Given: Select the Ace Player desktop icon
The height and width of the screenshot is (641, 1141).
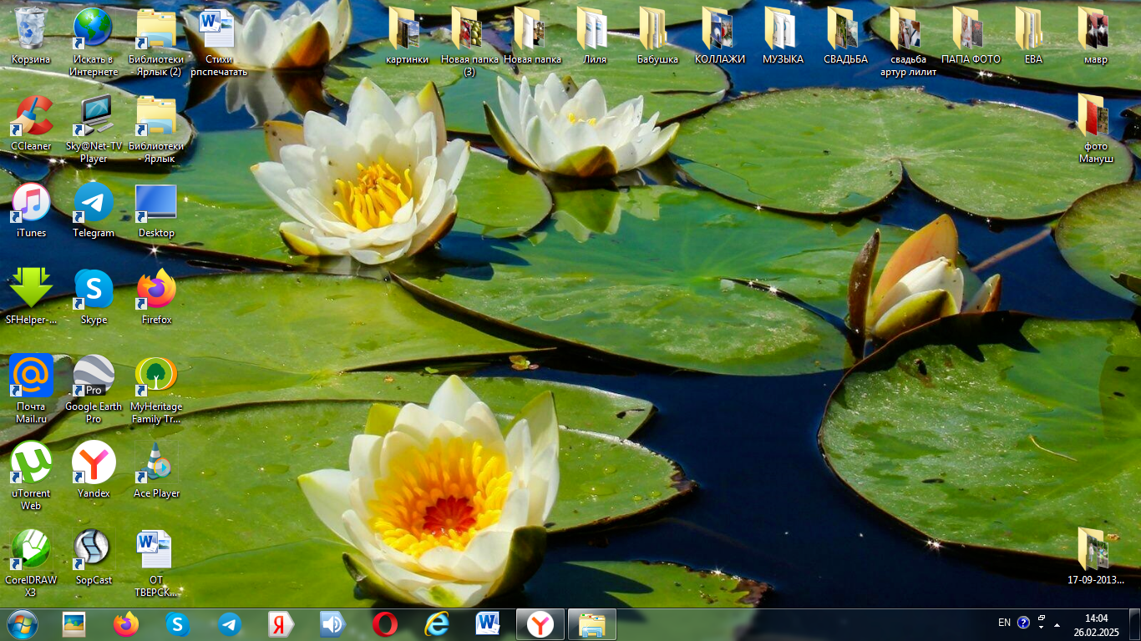Looking at the screenshot, I should pyautogui.click(x=156, y=463).
